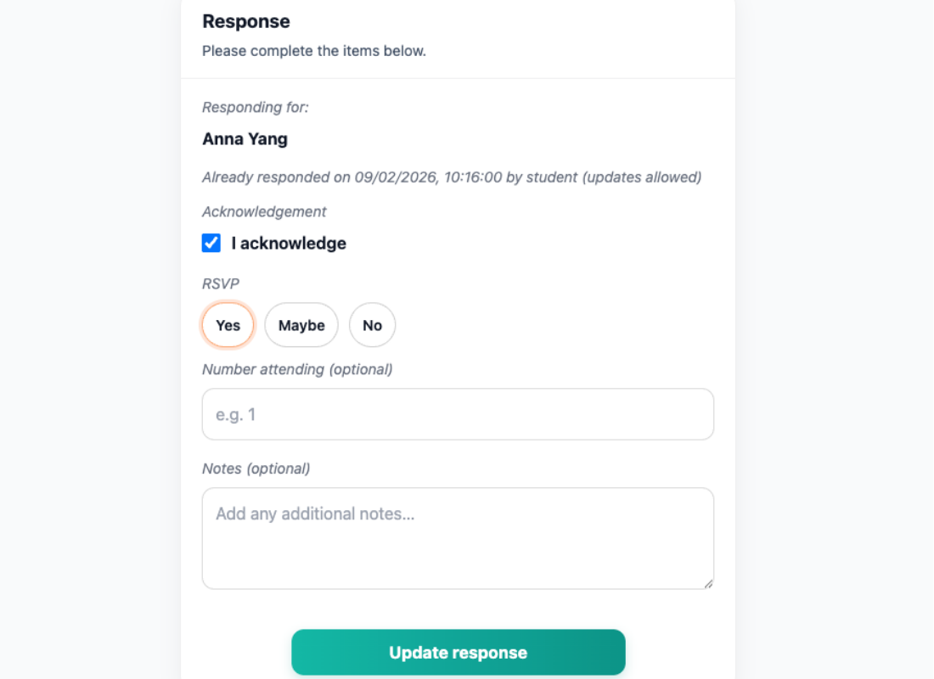Click the Response heading
934x679 pixels.
(245, 21)
